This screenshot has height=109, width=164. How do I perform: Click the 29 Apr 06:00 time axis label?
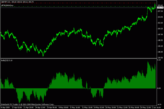(x=52, y=107)
